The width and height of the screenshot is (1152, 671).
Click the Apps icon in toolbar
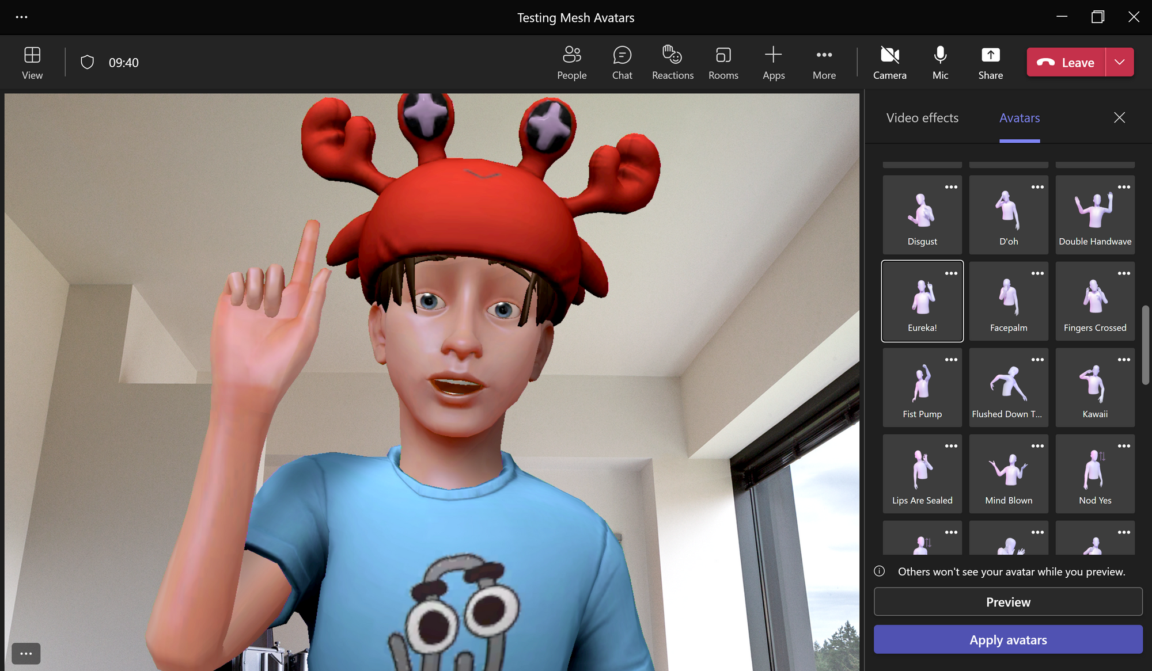click(x=772, y=62)
